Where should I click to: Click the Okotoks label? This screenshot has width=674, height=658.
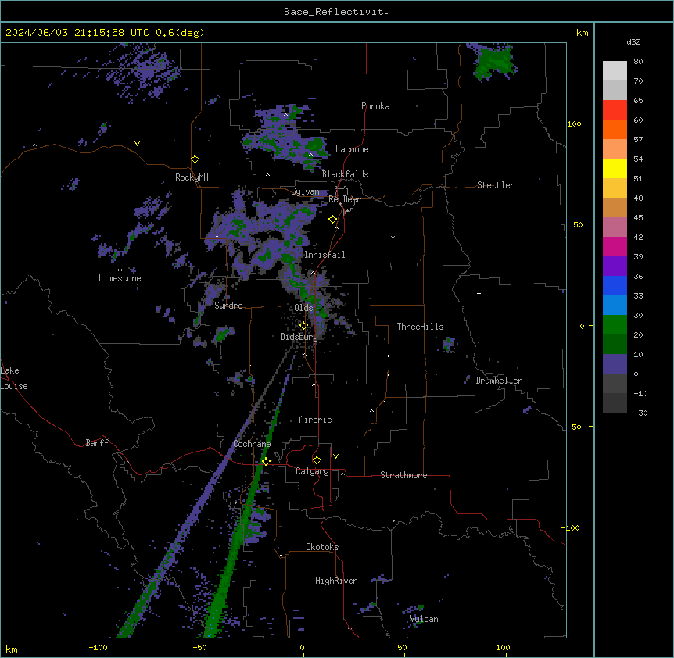click(x=322, y=547)
